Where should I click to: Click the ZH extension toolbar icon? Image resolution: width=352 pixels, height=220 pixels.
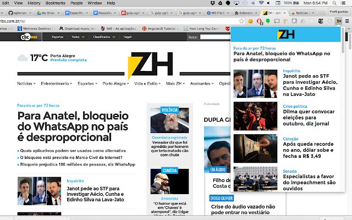[338, 21]
